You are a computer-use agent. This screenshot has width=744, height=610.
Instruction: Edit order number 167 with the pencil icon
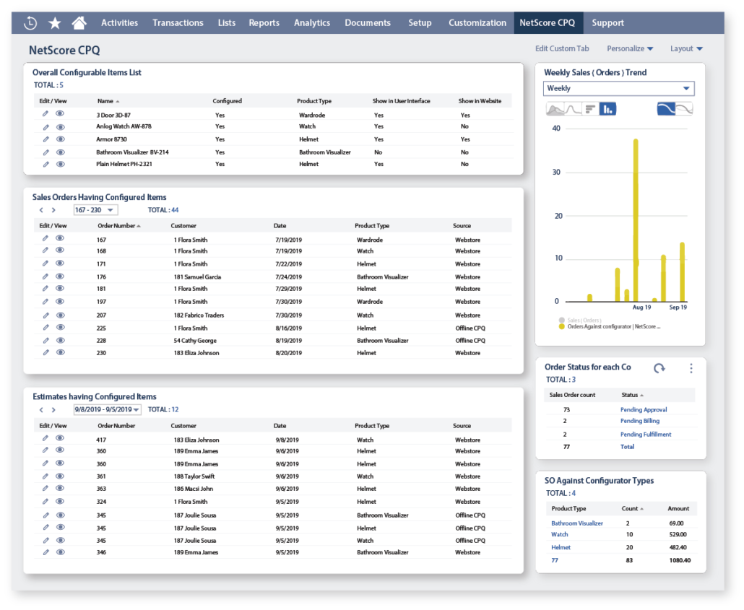pos(45,240)
